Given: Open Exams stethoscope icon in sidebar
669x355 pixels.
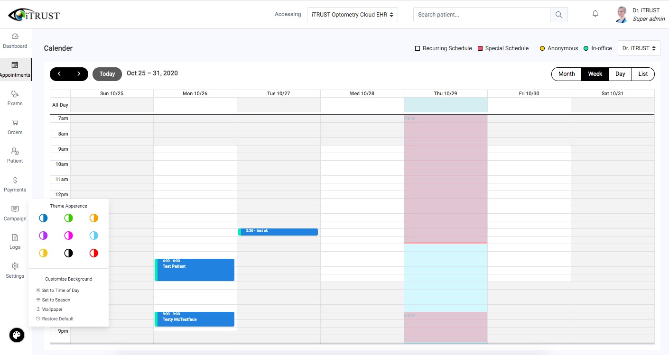Looking at the screenshot, I should [x=15, y=94].
